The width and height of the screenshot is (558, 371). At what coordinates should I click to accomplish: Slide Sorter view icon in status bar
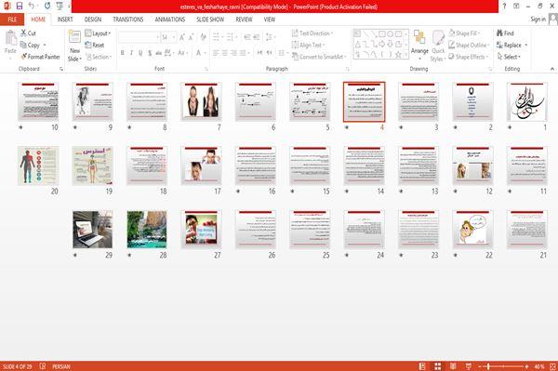438,366
